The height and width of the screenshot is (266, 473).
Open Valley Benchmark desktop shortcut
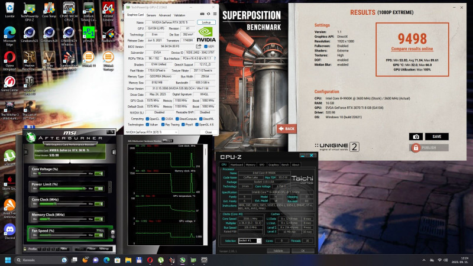pos(49,61)
